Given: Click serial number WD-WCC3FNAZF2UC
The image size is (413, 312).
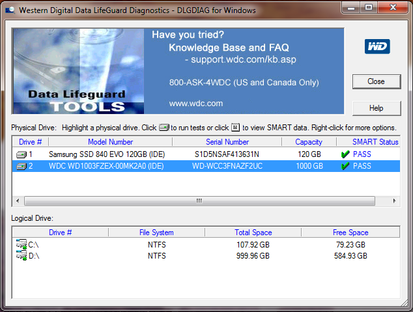Looking at the screenshot, I should coord(227,166).
